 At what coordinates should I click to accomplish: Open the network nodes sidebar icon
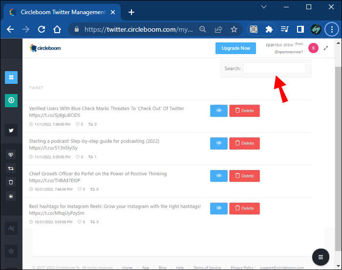coord(11,228)
